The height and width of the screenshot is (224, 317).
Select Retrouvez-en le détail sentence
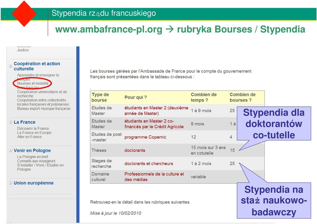(x=140, y=202)
